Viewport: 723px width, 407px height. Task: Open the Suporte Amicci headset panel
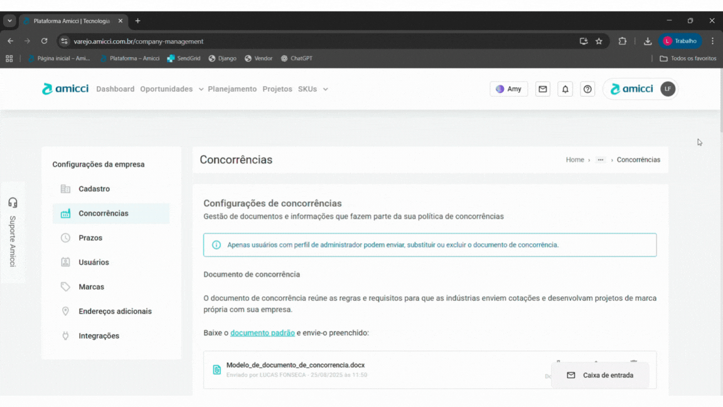pyautogui.click(x=13, y=202)
